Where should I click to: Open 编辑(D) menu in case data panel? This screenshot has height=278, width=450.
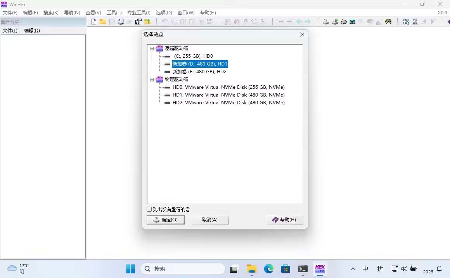32,30
